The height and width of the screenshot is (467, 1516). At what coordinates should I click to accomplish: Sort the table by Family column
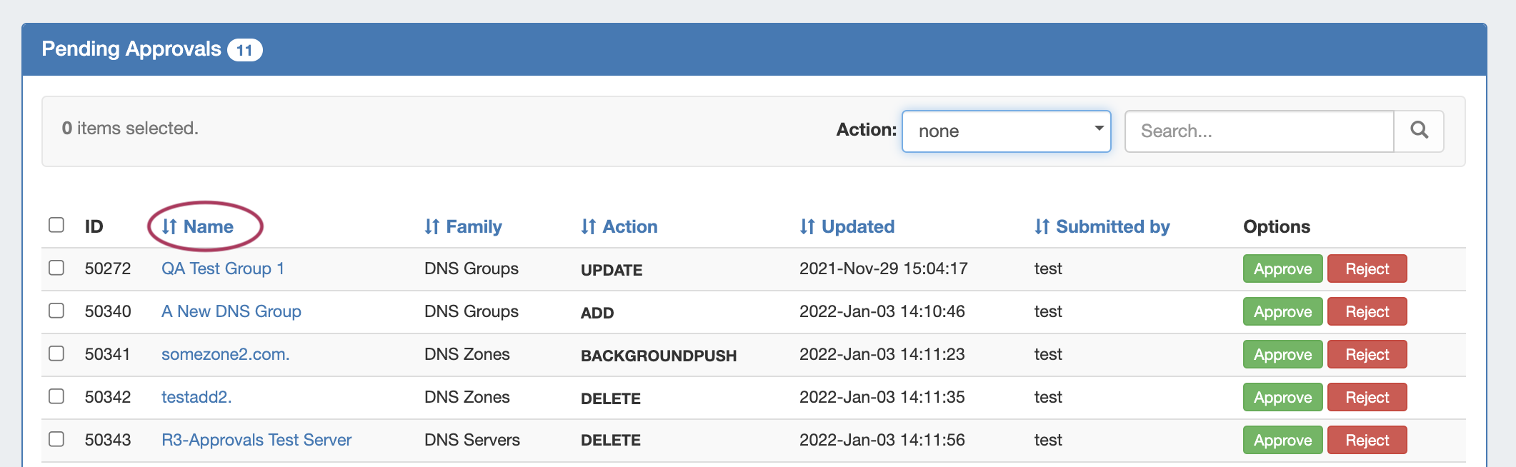[472, 226]
